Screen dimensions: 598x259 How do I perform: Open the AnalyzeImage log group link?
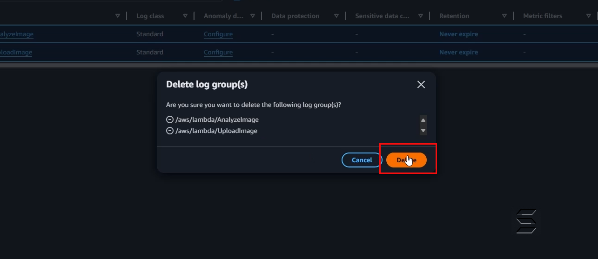[16, 34]
